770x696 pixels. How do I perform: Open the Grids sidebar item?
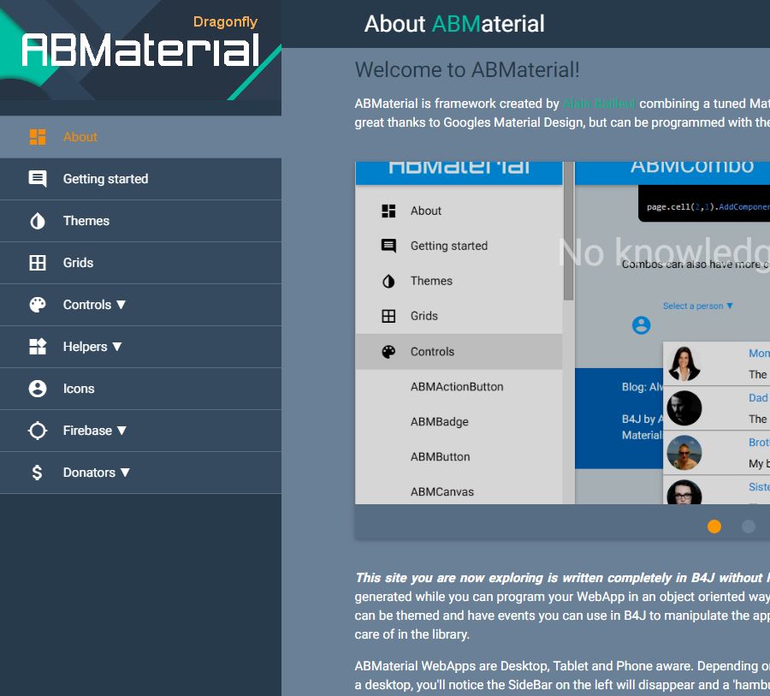(x=140, y=263)
